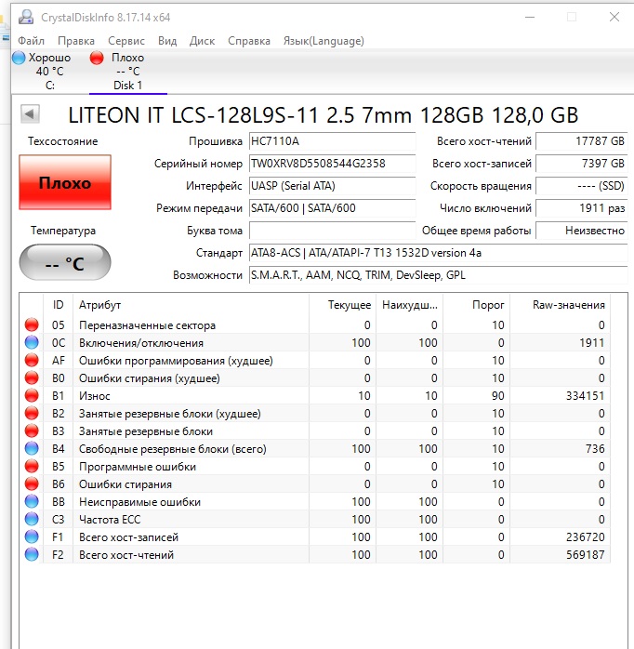Click power-on hours value Неизвестно
Image resolution: width=634 pixels, height=649 pixels.
click(581, 231)
